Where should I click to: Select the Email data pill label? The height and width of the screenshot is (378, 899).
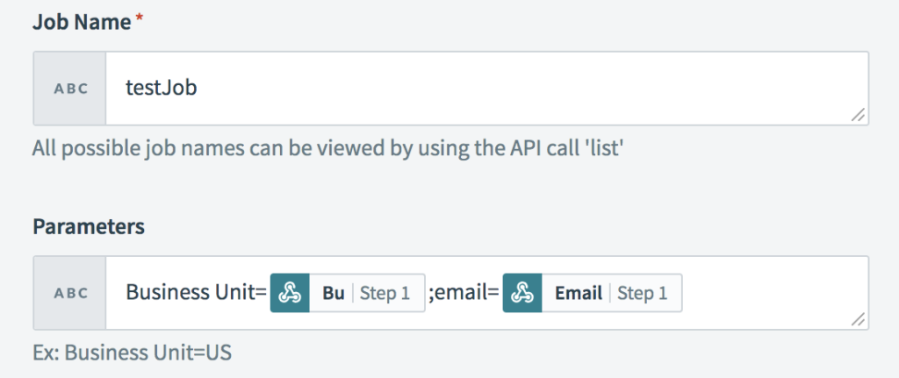(578, 293)
